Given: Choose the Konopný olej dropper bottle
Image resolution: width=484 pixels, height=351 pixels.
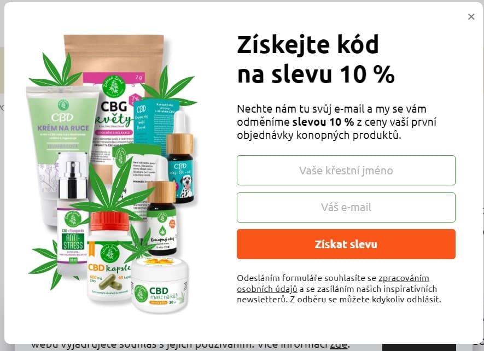Looking at the screenshot, I should pos(162,218).
